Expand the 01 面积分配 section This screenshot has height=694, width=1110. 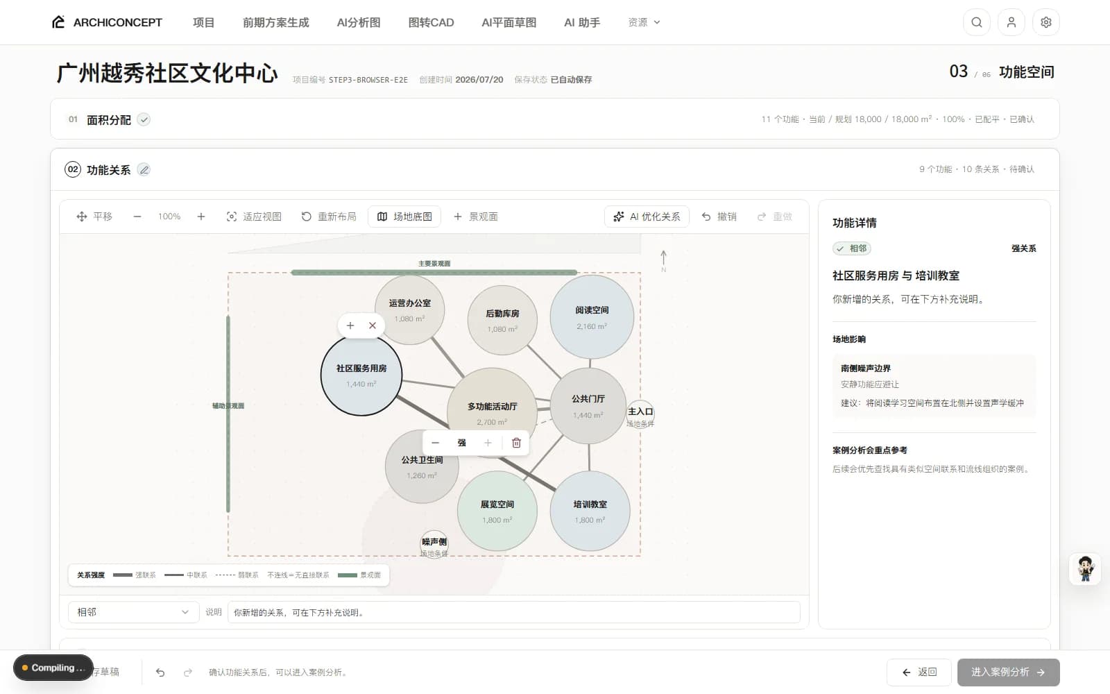coord(555,119)
